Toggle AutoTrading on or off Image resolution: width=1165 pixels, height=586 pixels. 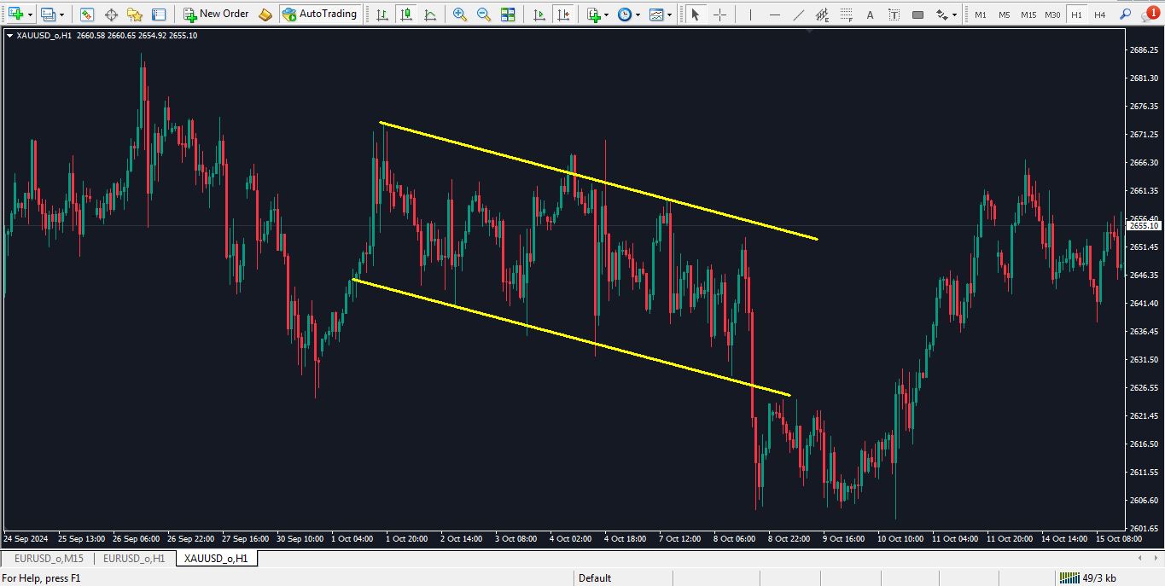point(319,15)
